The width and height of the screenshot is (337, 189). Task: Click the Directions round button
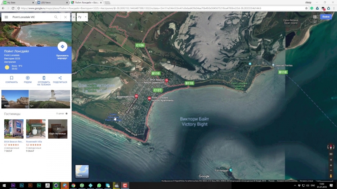62,47
